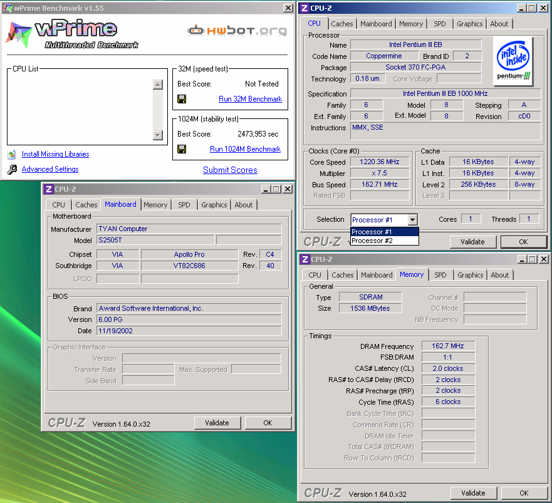The height and width of the screenshot is (503, 552).
Task: Click the CPU-Z Z icon in Memory window title
Action: (305, 259)
